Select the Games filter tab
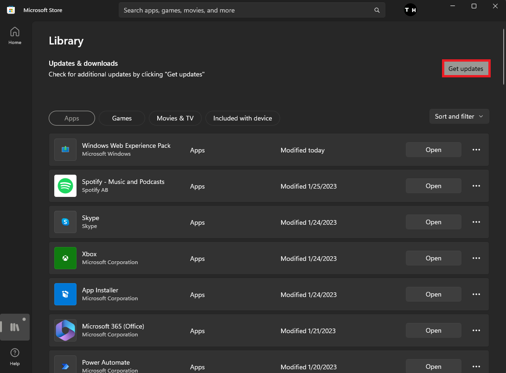 coord(122,118)
